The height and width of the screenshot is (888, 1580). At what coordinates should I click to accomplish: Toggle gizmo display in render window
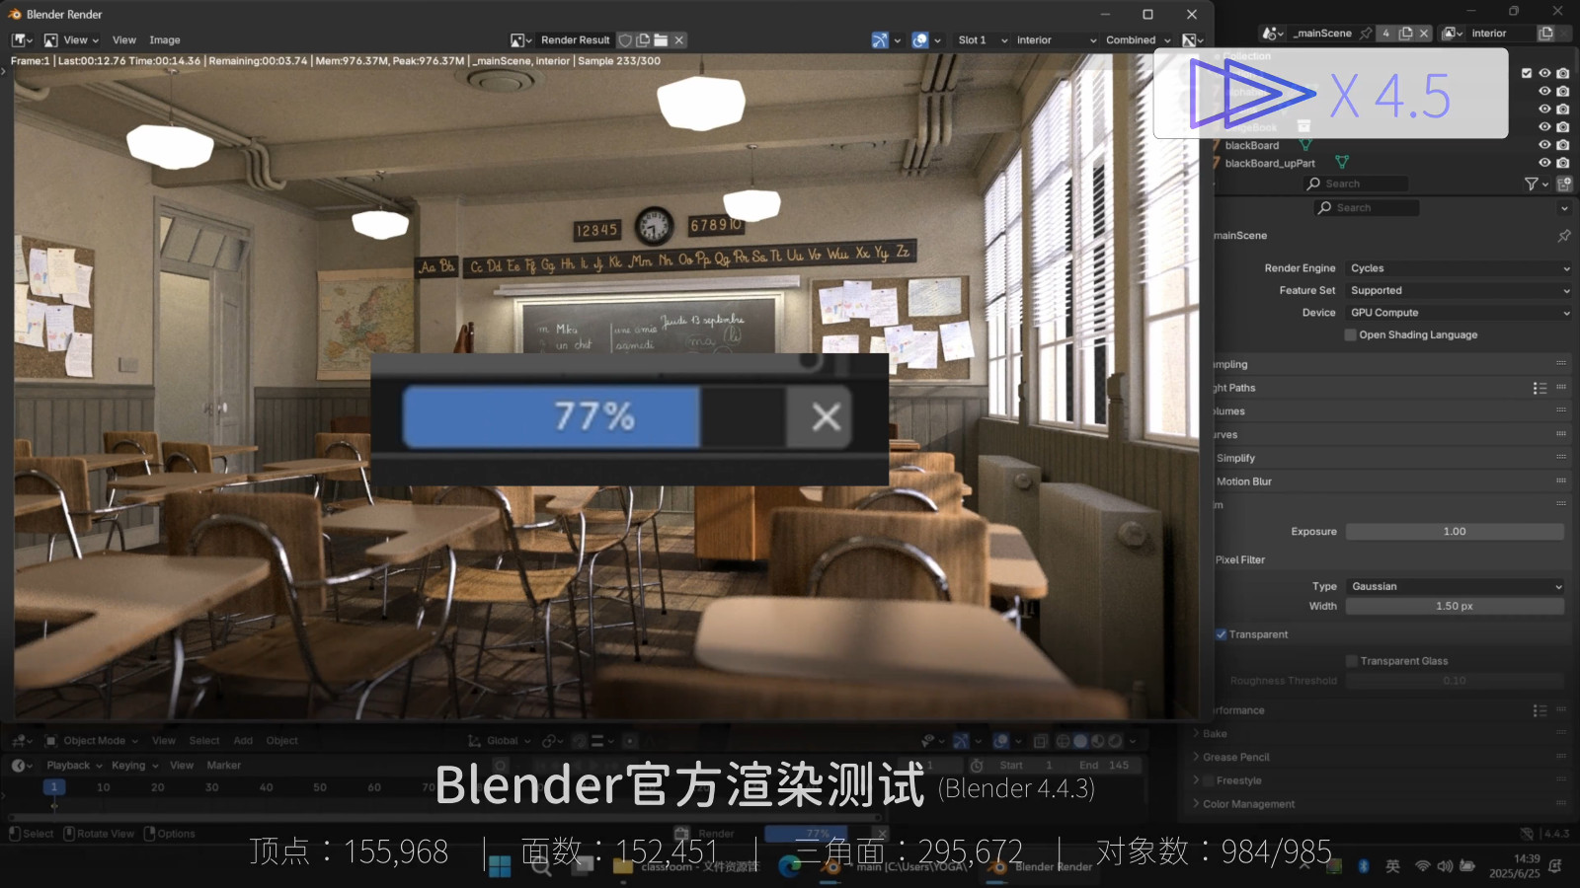(880, 40)
